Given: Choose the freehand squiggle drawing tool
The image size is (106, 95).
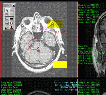Looking at the screenshot, I should 11,10.
